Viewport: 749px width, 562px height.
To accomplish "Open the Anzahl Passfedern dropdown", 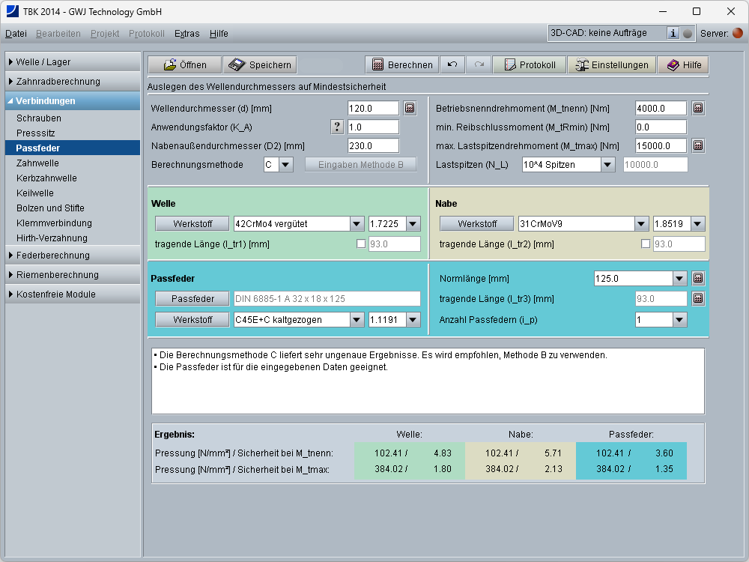I will (x=679, y=320).
